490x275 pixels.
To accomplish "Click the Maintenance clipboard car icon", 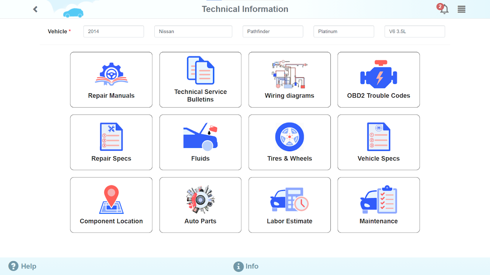I will (379, 200).
